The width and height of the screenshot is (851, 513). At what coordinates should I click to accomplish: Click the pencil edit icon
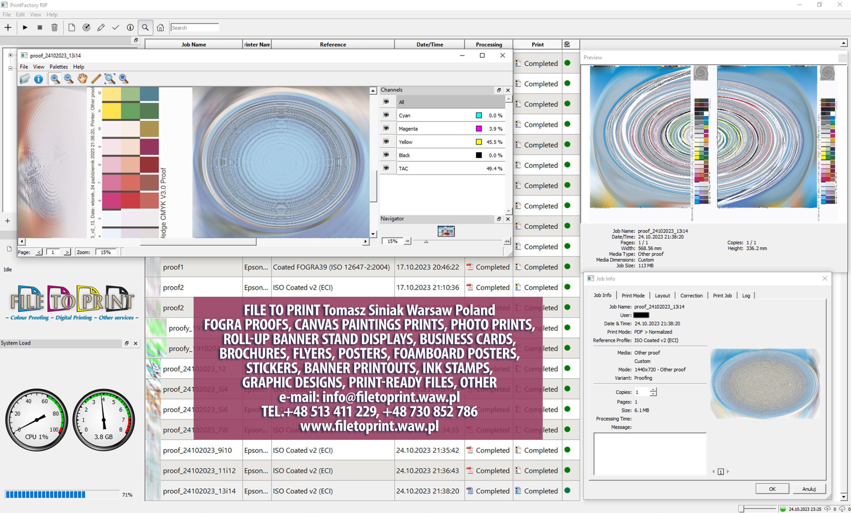click(x=101, y=28)
